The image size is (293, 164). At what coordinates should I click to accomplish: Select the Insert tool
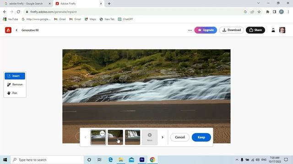pyautogui.click(x=15, y=76)
